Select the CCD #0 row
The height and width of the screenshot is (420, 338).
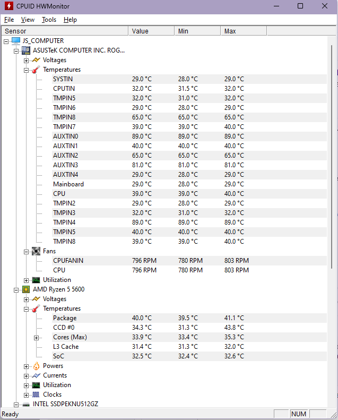(189, 328)
